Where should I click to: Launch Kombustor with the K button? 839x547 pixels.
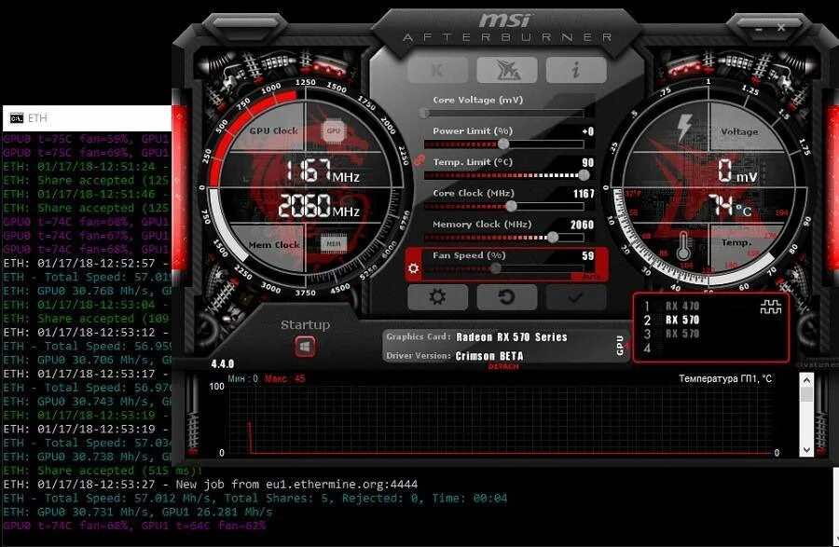(437, 70)
